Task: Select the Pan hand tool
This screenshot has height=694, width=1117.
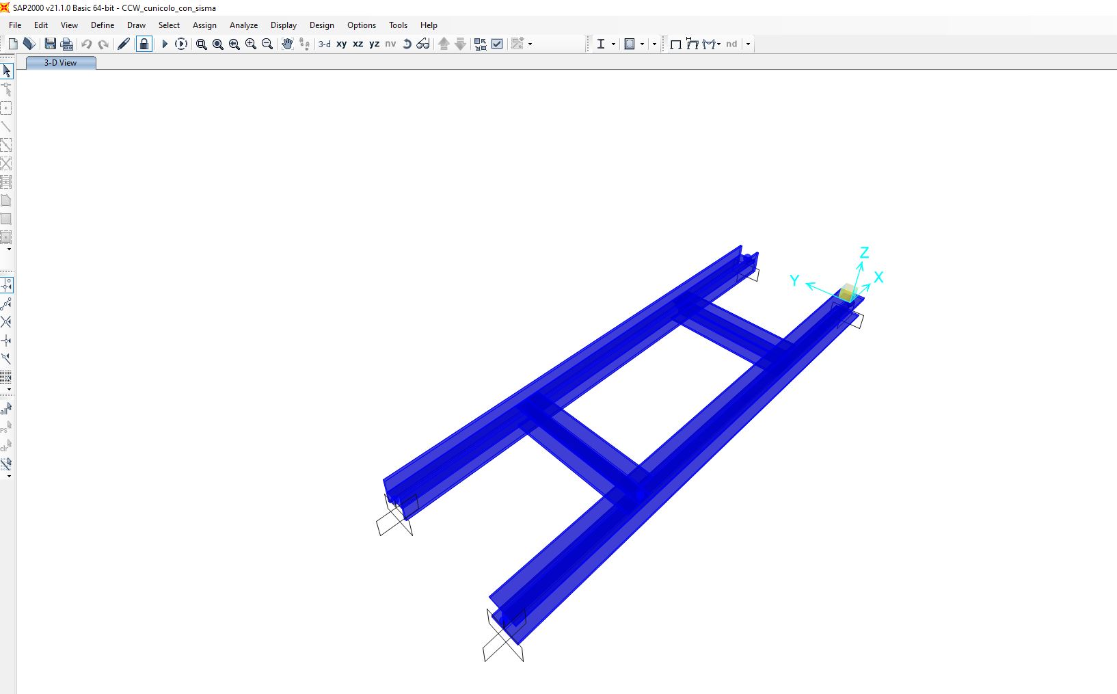Action: click(287, 44)
